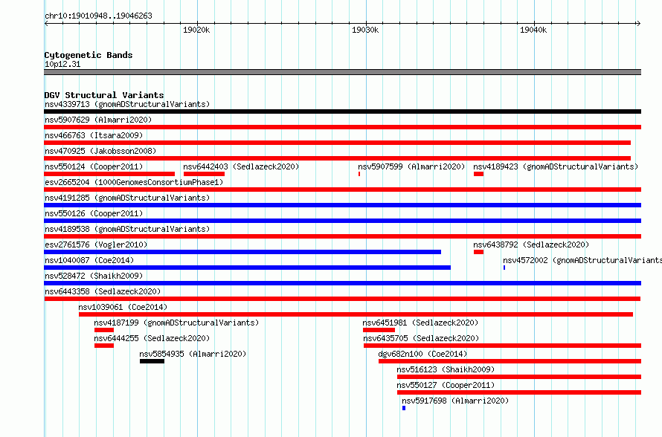
Task: Click nsv4191285 gnomAD blue variant label
Action: point(127,198)
